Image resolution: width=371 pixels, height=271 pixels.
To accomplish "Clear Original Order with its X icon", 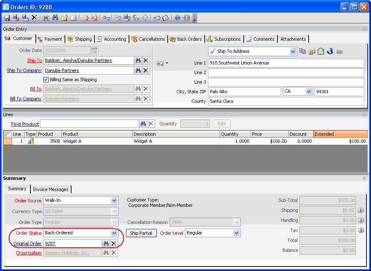I will click(114, 243).
